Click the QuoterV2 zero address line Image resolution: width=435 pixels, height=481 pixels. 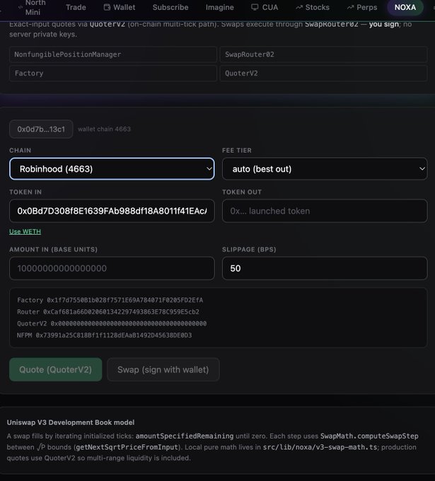tap(112, 323)
